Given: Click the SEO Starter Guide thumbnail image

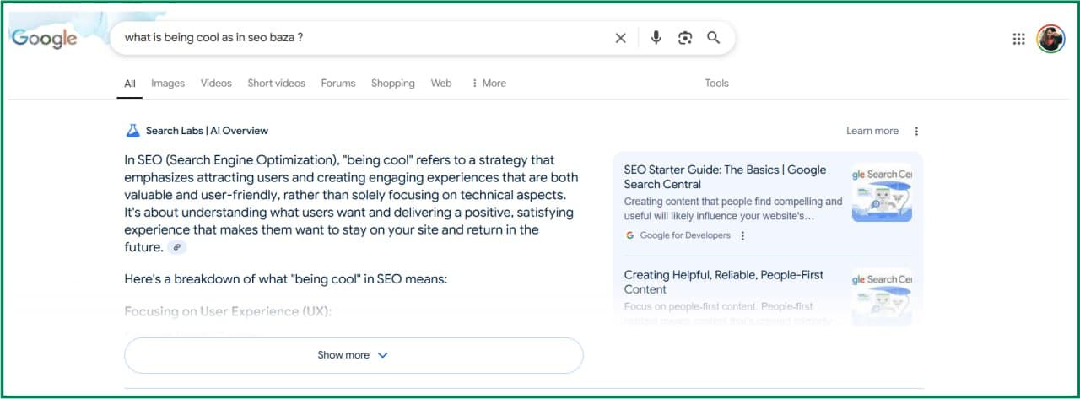Looking at the screenshot, I should tap(882, 192).
